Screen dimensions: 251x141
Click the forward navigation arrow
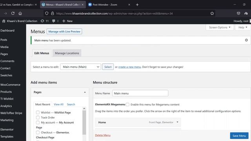tap(5, 13)
